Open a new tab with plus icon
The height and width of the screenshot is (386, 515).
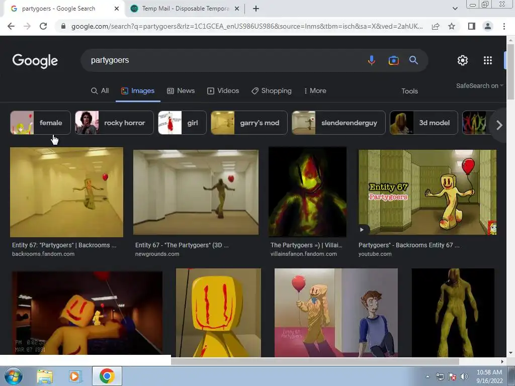[256, 9]
